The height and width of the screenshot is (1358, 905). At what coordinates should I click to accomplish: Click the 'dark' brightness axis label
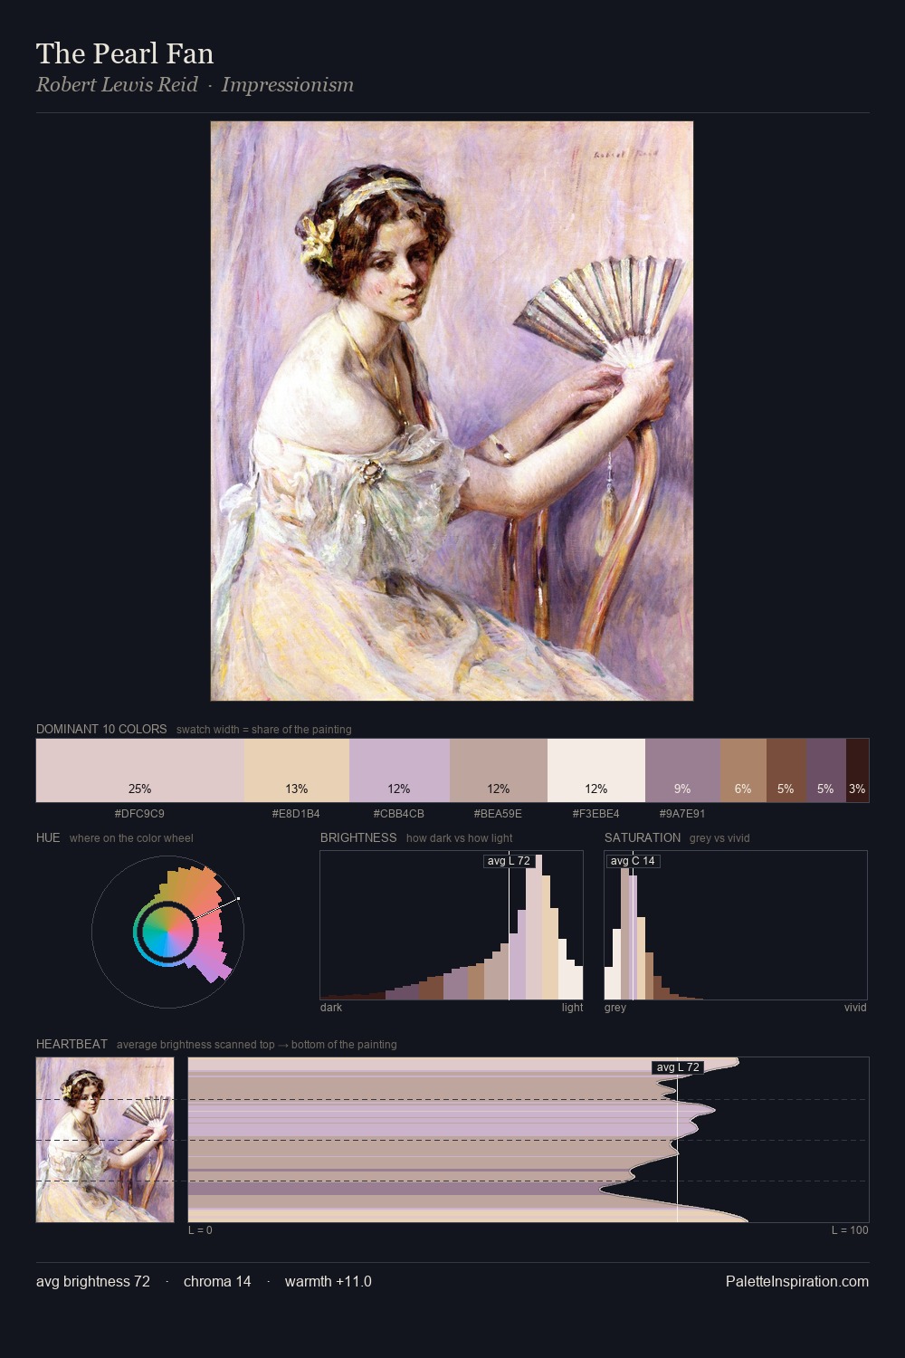pos(331,1008)
